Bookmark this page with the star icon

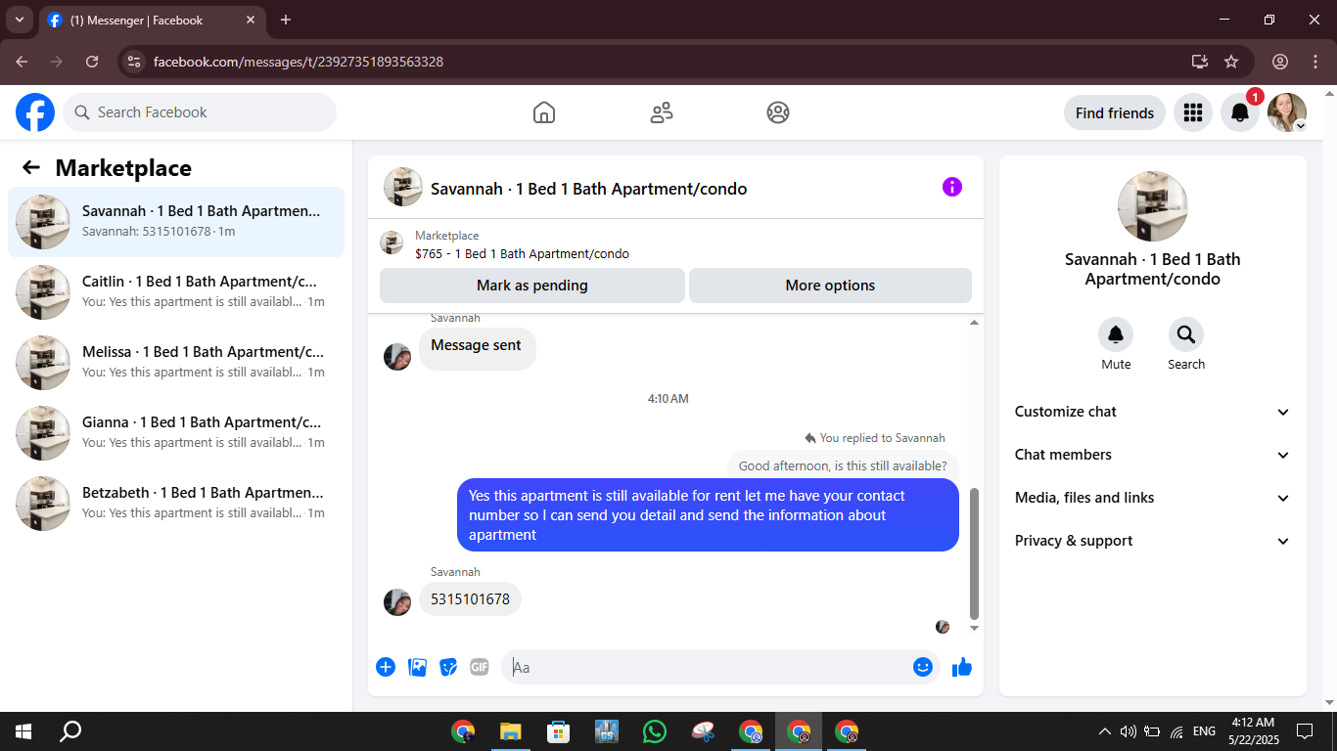(1231, 62)
